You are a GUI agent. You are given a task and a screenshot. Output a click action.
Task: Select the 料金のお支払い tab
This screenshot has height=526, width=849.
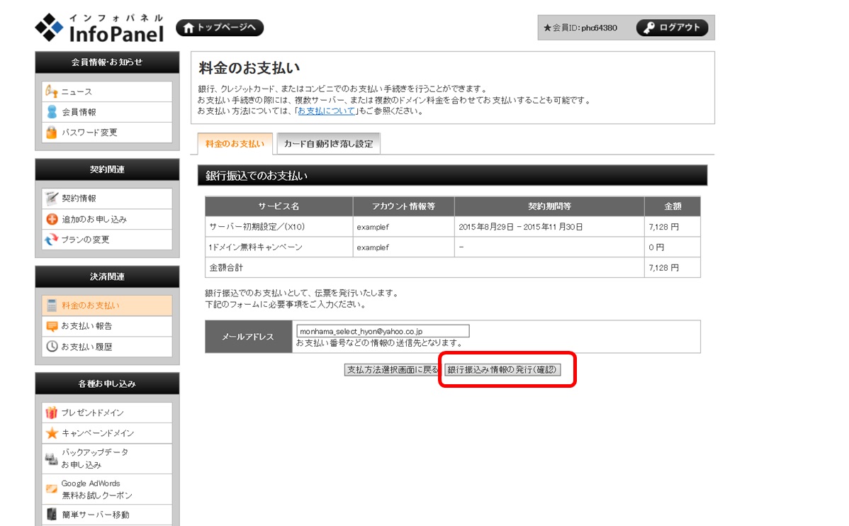(x=235, y=144)
